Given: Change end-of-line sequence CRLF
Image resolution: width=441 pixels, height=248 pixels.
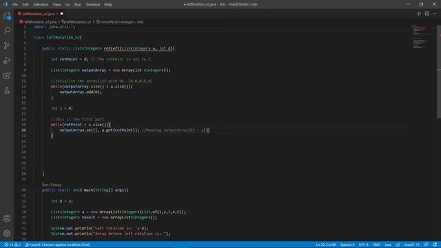Looking at the screenshot, I should 376,245.
